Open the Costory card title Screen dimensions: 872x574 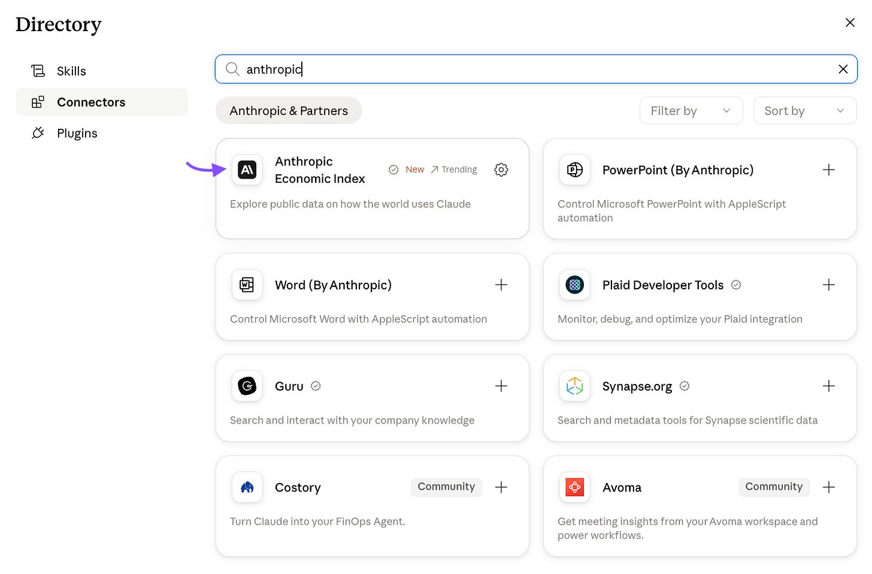[298, 488]
